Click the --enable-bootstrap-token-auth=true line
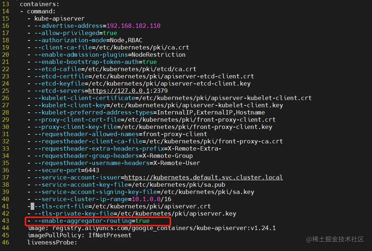This screenshot has width=372, height=251. point(92,62)
